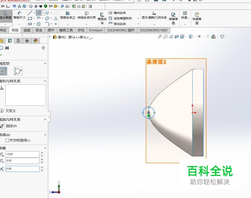Viewport: 251px width, 198px height.
Task: Add the 固定(F) Fix relation
Action: click(x=9, y=126)
